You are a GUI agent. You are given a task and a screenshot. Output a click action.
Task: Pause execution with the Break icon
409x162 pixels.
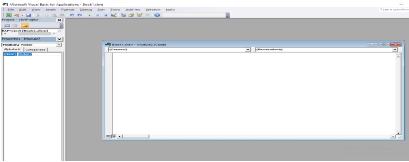[x=98, y=15]
